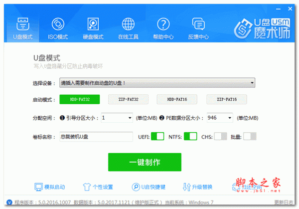The image size is (299, 209).
Task: Close the U盘魔术师 window
Action: point(290,9)
